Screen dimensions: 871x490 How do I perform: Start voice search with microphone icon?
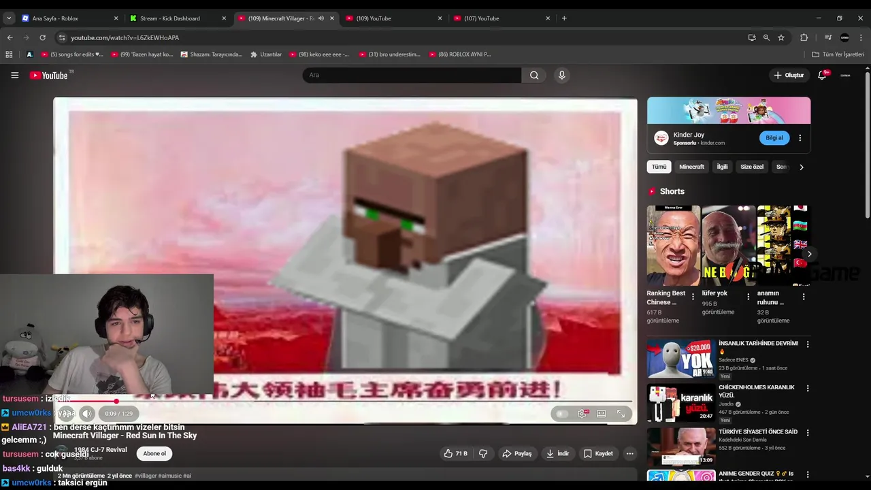561,75
